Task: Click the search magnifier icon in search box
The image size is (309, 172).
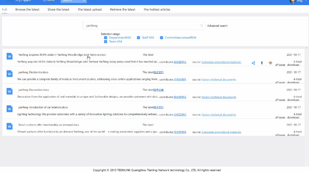Action: [201, 26]
